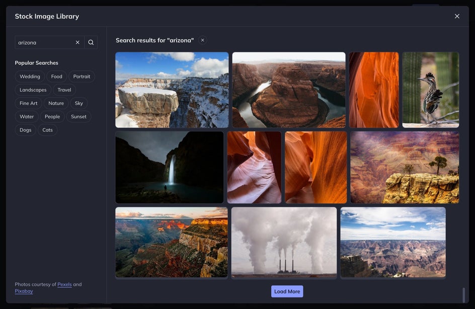
Task: Click the Popular Searches heading
Action: coord(36,63)
